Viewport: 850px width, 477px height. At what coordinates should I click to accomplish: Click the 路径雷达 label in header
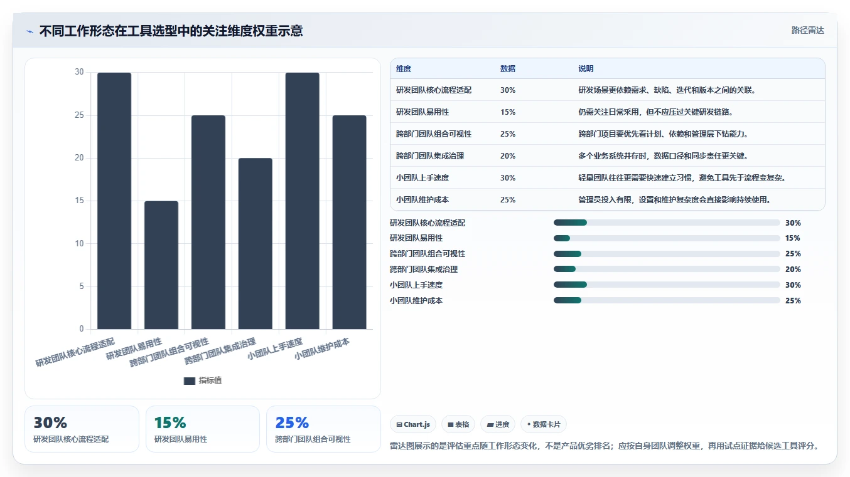click(x=807, y=30)
